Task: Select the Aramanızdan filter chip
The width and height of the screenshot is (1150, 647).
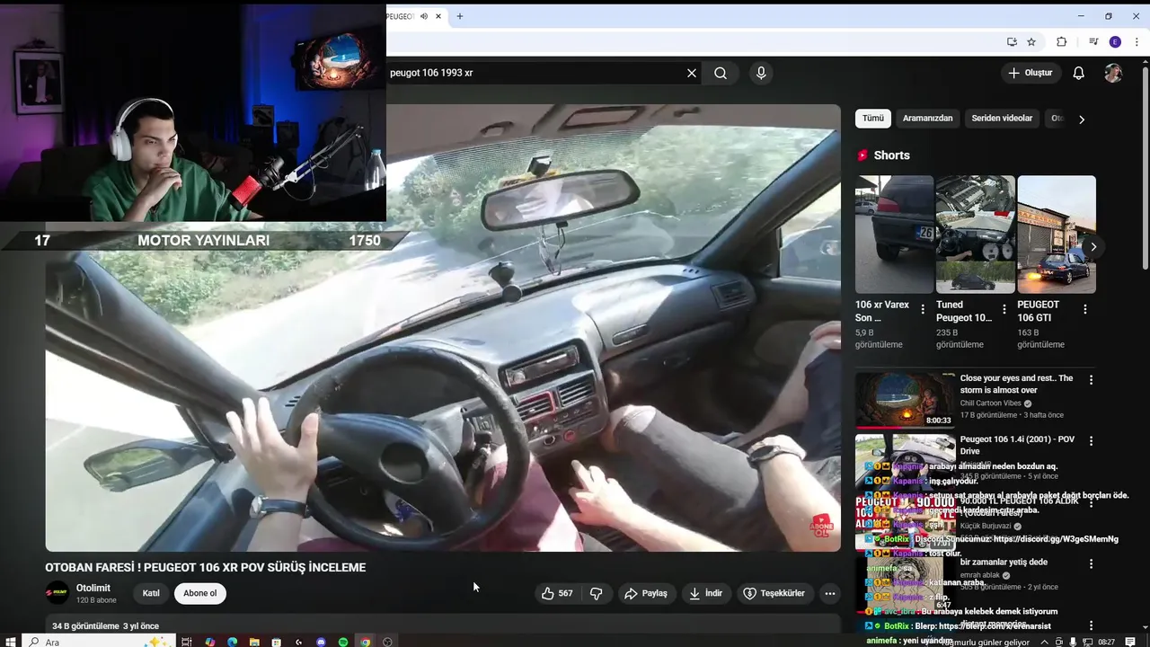Action: (927, 119)
